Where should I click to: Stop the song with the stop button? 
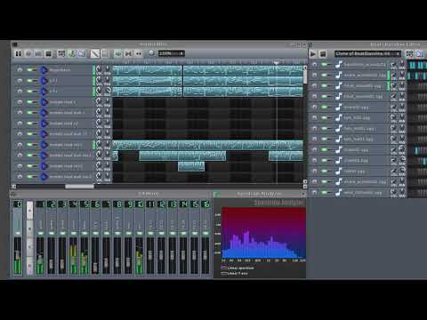(49, 53)
